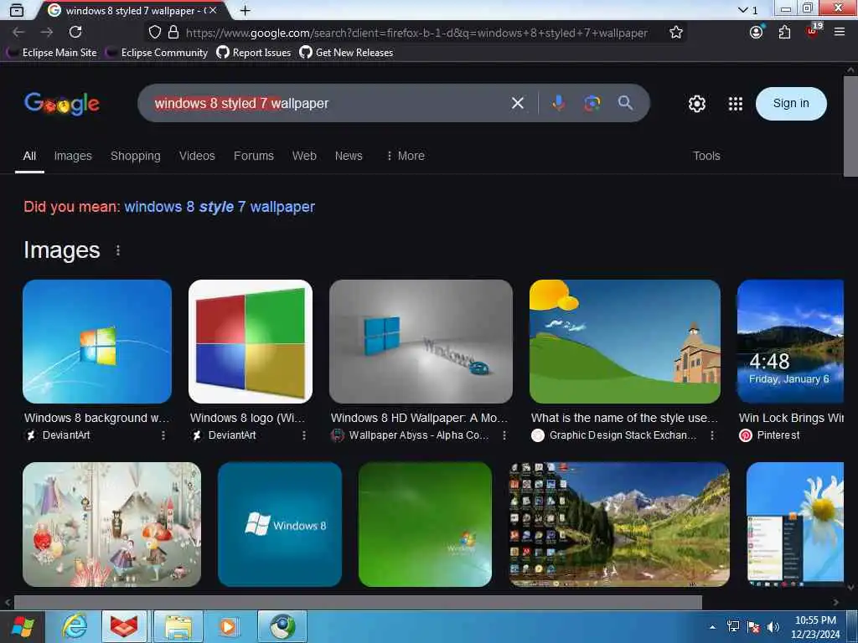Open the extensions puzzle icon
This screenshot has width=858, height=643.
[784, 33]
